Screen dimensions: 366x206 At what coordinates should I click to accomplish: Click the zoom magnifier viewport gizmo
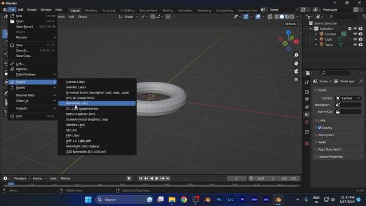pyautogui.click(x=296, y=56)
